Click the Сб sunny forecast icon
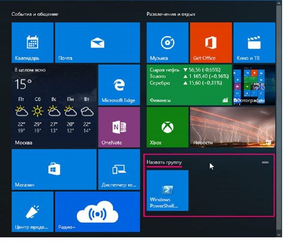 click(x=37, y=111)
